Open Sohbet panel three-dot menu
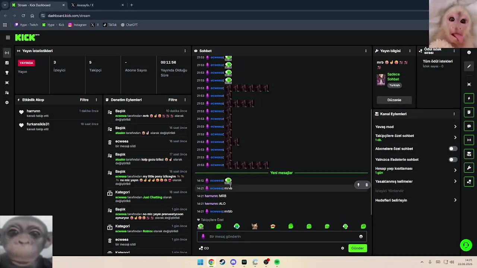Image resolution: width=477 pixels, height=268 pixels. (366, 51)
